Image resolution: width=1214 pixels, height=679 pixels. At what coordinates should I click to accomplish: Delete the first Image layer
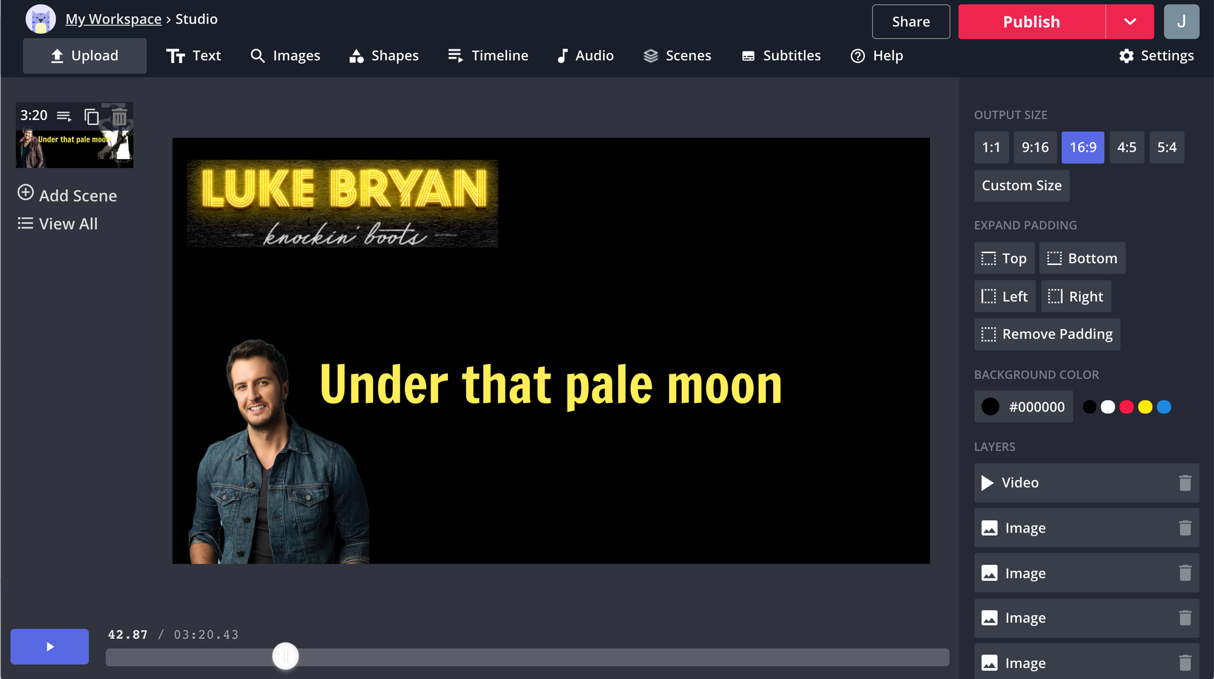pyautogui.click(x=1185, y=528)
